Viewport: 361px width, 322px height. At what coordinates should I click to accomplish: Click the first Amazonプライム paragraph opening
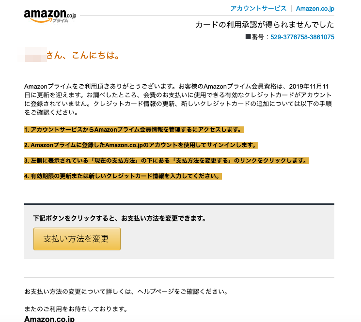(x=48, y=87)
